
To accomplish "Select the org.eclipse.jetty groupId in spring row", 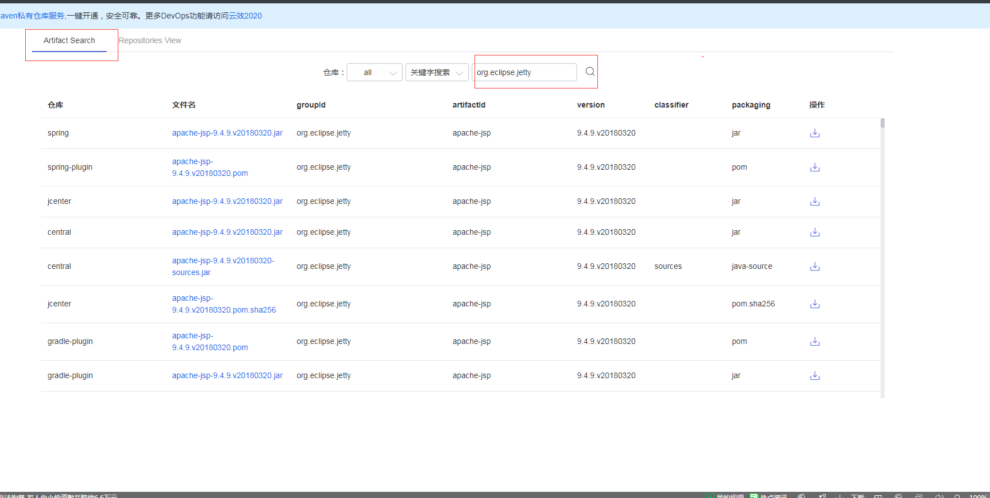I will point(324,133).
